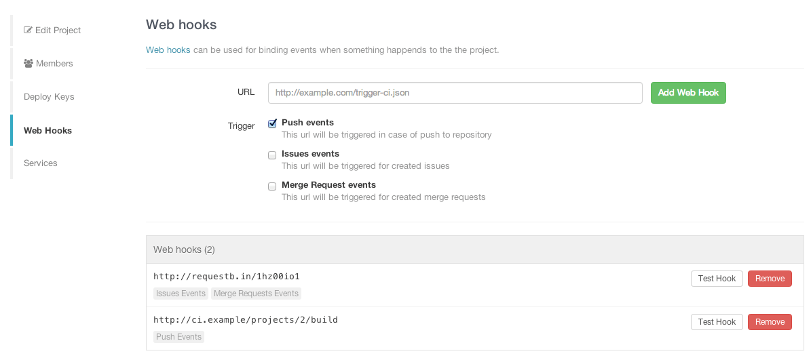Open the Deploy Keys sidebar item
This screenshot has height=362, width=811.
tap(49, 97)
